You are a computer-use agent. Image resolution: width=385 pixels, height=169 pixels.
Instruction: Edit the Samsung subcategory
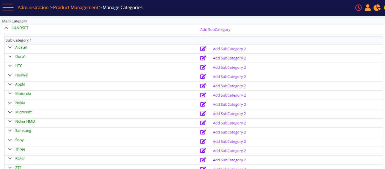click(x=203, y=132)
